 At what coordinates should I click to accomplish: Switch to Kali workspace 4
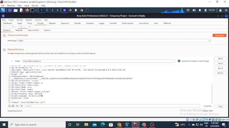click(58, 10)
